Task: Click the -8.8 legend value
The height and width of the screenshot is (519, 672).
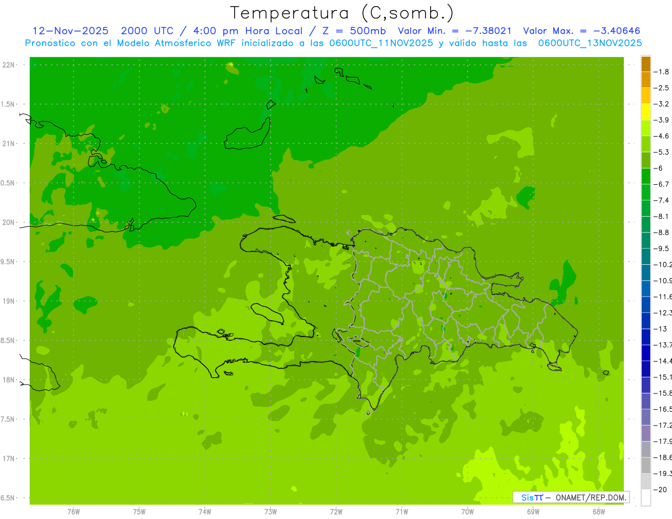Action: [x=662, y=232]
